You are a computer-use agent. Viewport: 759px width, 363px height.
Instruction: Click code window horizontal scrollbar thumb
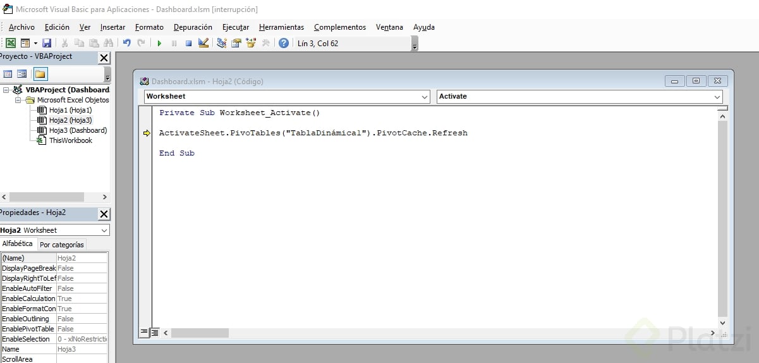point(200,333)
